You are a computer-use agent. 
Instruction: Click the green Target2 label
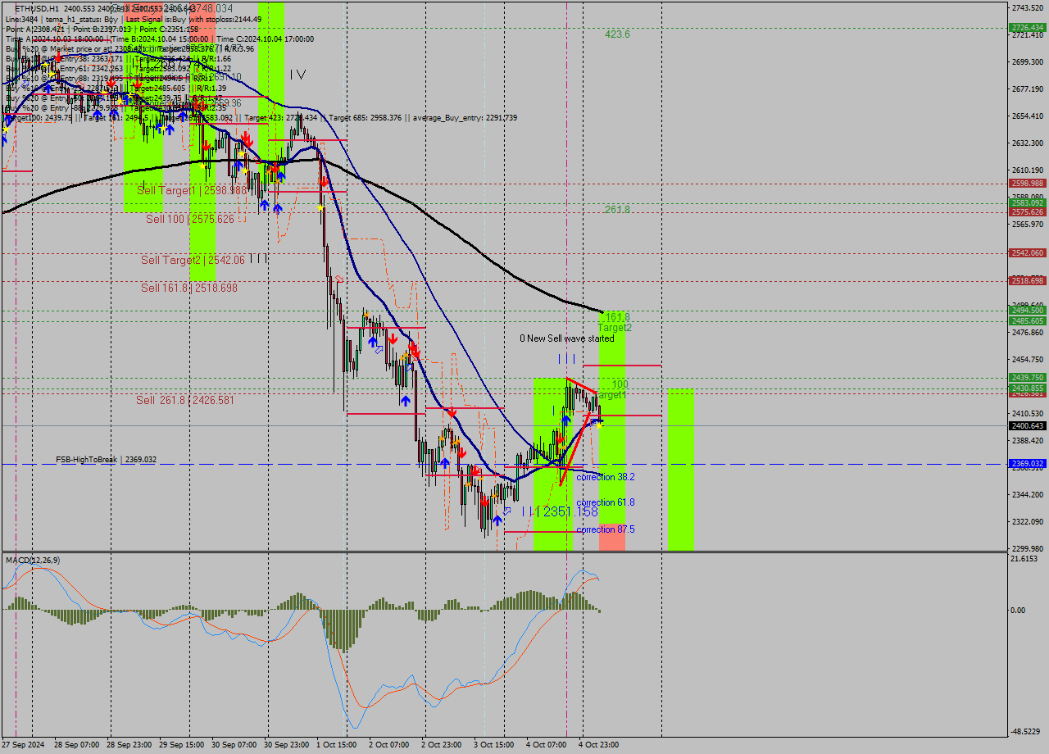click(615, 327)
